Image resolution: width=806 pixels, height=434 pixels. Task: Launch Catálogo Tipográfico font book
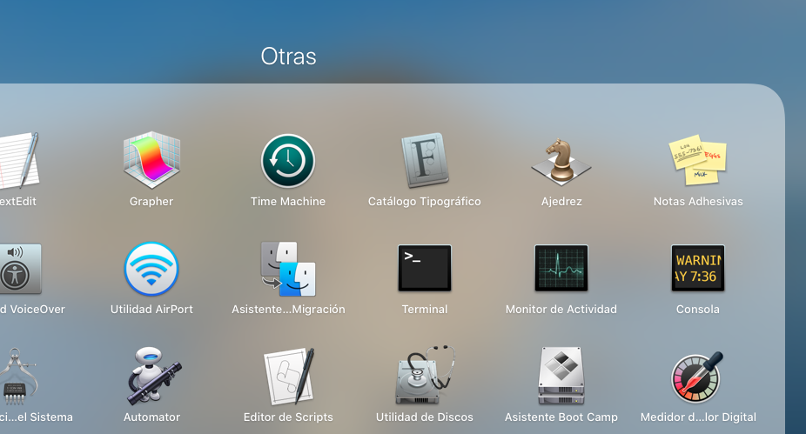click(425, 161)
